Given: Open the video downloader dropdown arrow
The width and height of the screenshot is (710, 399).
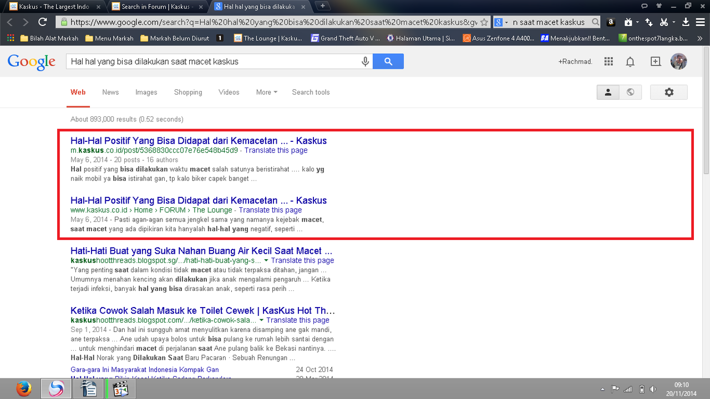Looking at the screenshot, I should point(637,22).
